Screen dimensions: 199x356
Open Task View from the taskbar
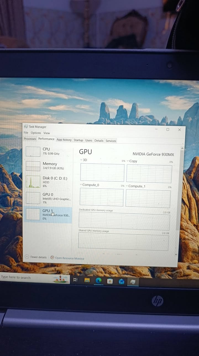(75, 280)
